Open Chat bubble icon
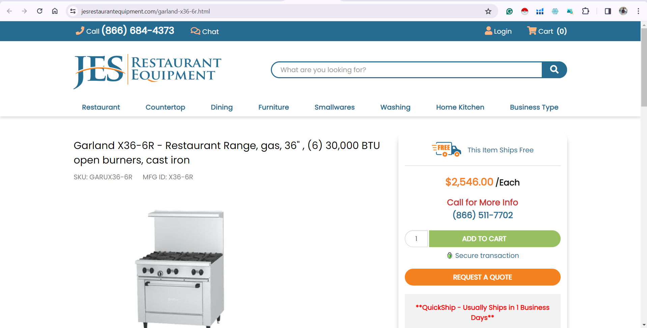Screen dimensions: 647x328 click(x=195, y=31)
